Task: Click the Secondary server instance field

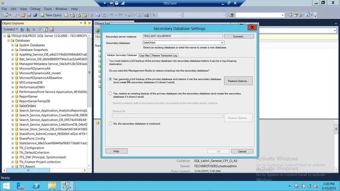Action: click(183, 36)
